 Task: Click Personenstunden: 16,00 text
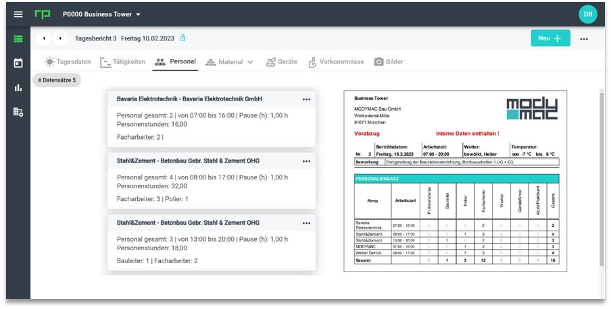pyautogui.click(x=152, y=125)
